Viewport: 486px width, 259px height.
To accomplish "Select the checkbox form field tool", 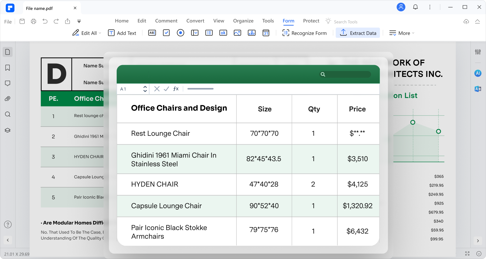I will pos(166,33).
